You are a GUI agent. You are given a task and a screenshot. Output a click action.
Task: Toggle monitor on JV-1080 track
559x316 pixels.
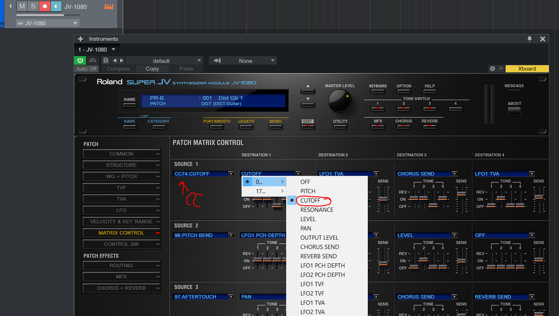[56, 7]
